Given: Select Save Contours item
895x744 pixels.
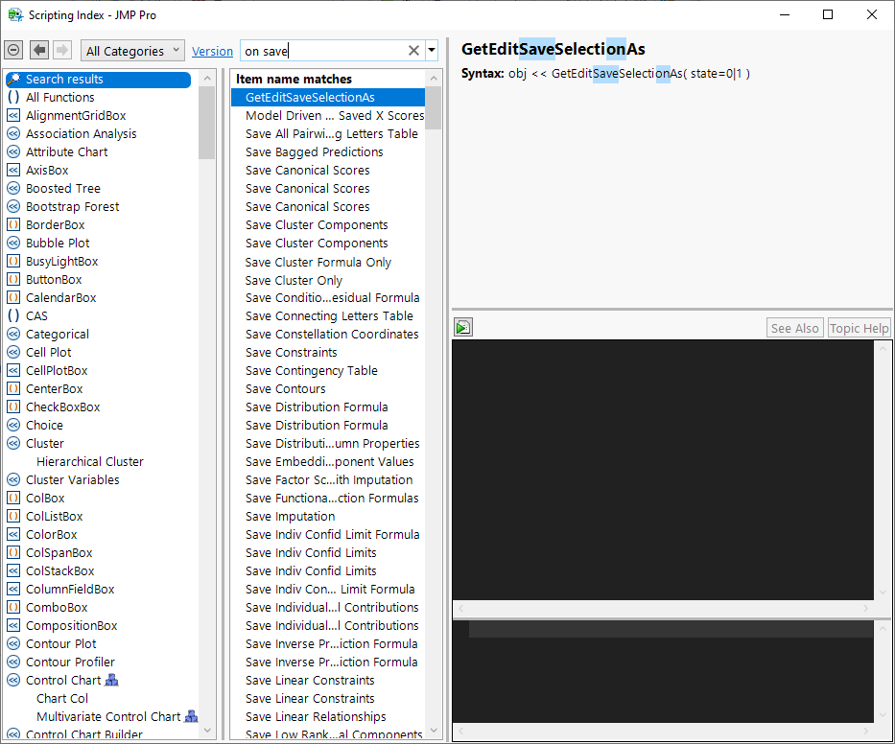Looking at the screenshot, I should point(286,388).
